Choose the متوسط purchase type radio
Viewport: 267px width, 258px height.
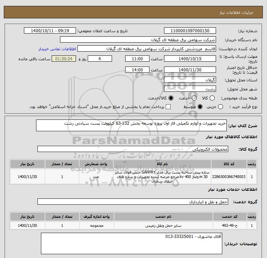200,107
